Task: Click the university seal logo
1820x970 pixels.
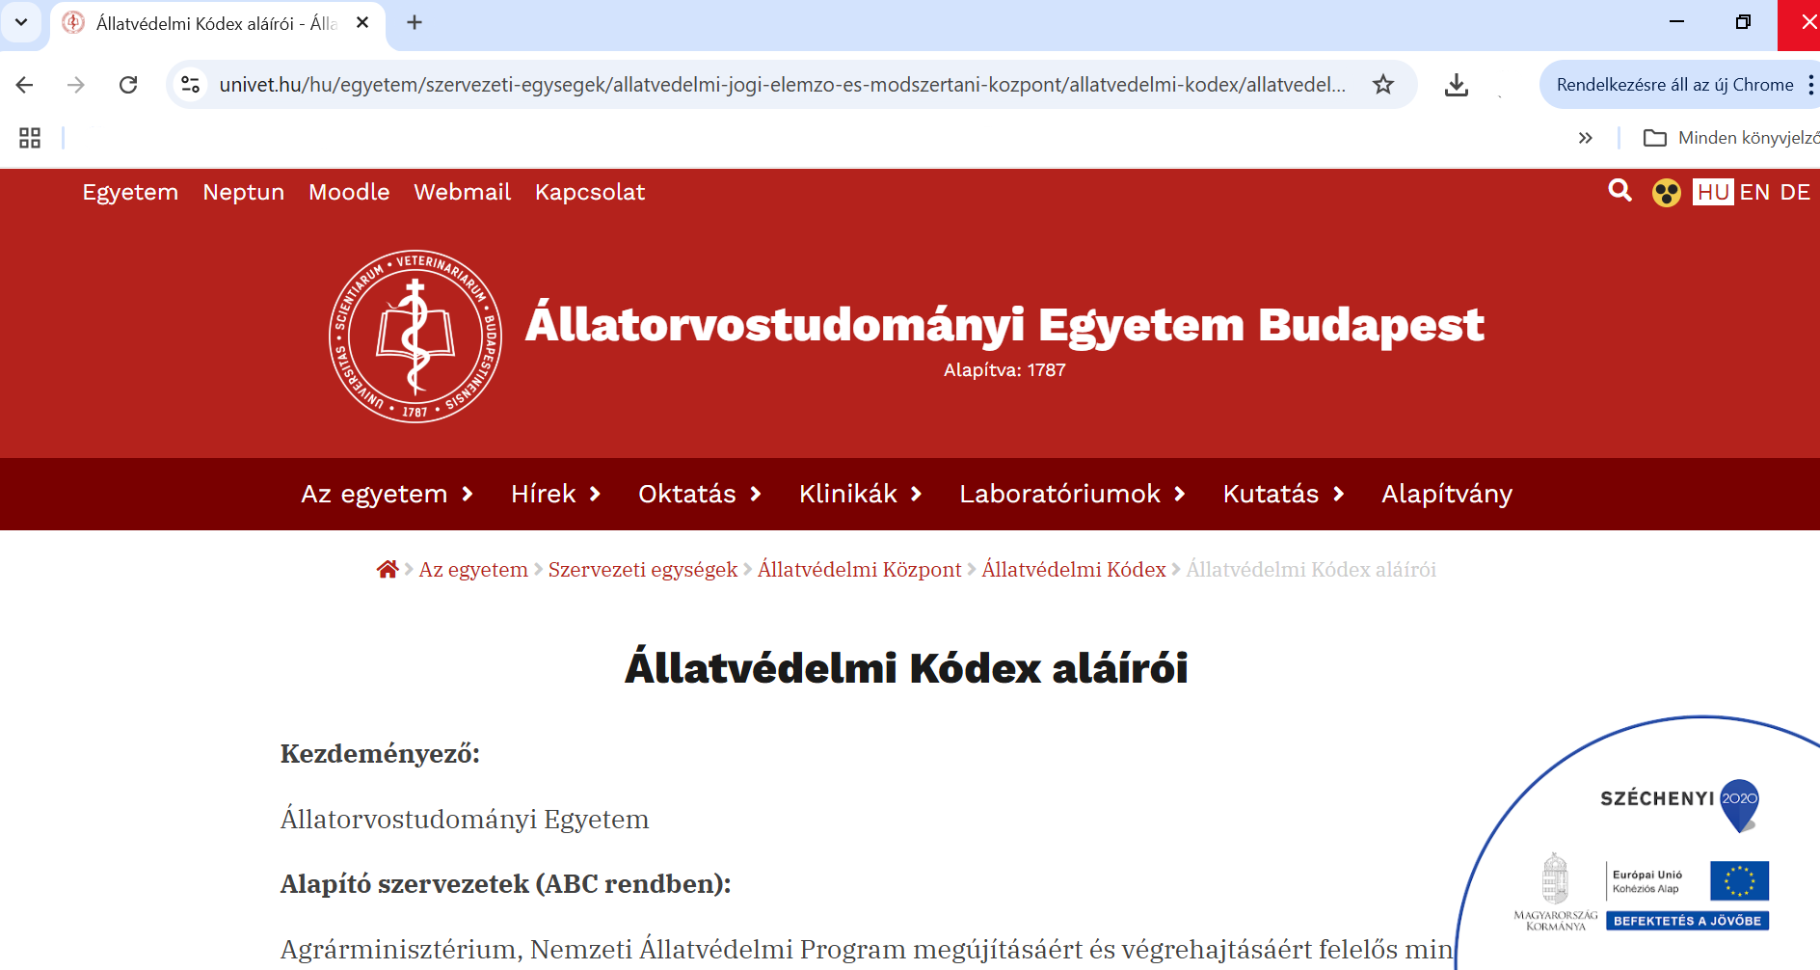Action: pos(415,337)
